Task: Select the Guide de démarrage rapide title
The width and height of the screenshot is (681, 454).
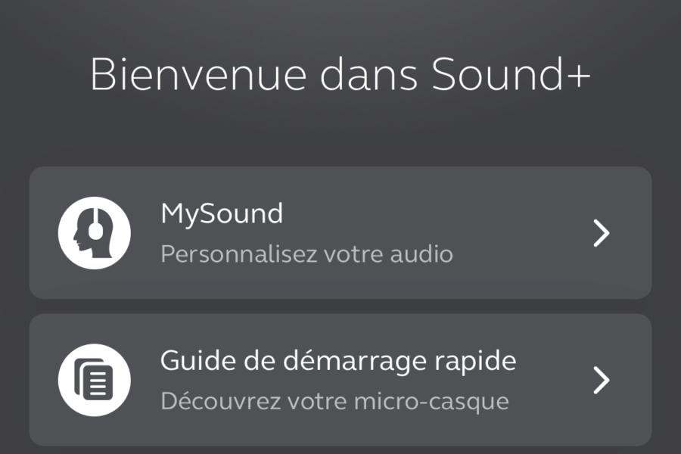Action: pyautogui.click(x=338, y=362)
